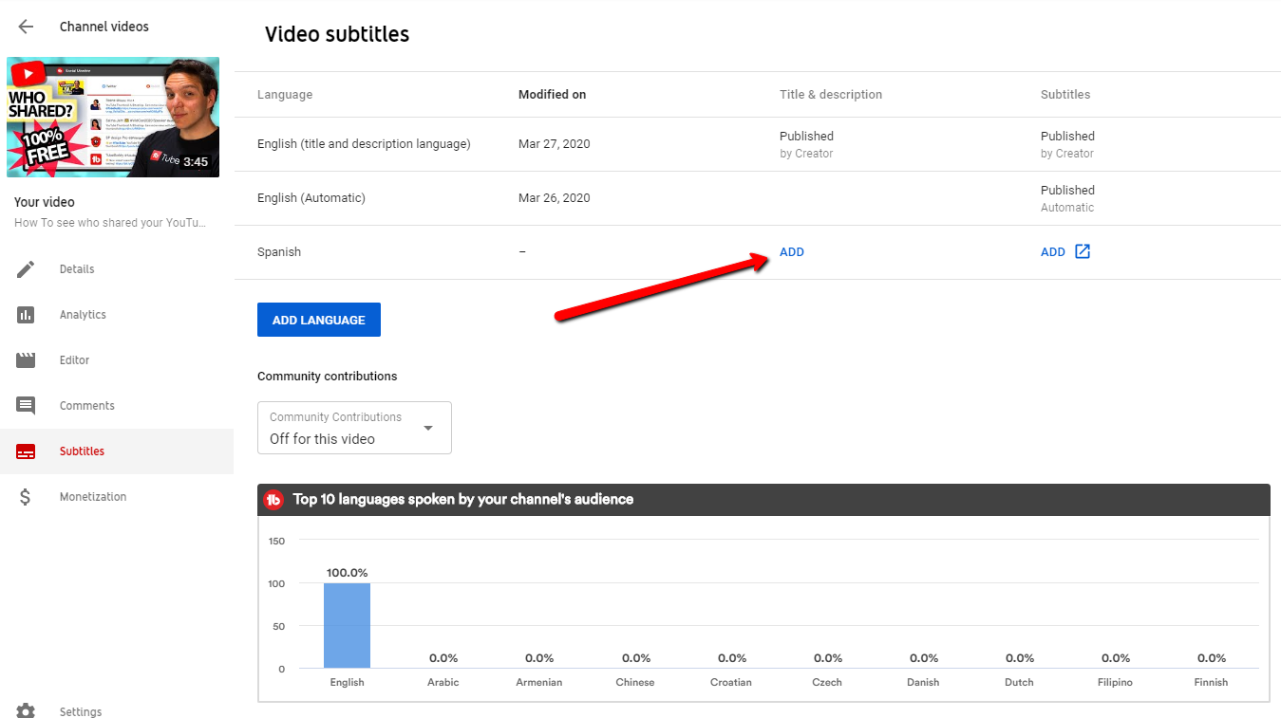Open the Analytics menu item
This screenshot has width=1281, height=718.
tap(83, 315)
